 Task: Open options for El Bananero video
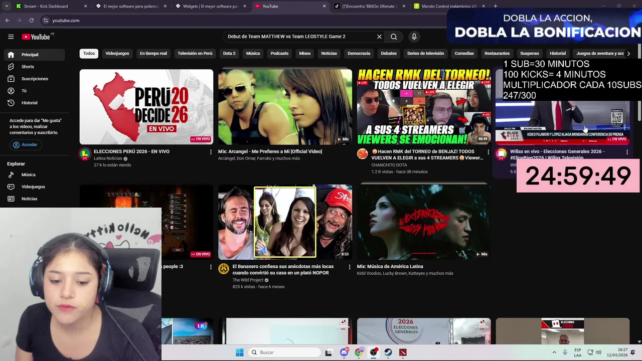[x=350, y=267]
